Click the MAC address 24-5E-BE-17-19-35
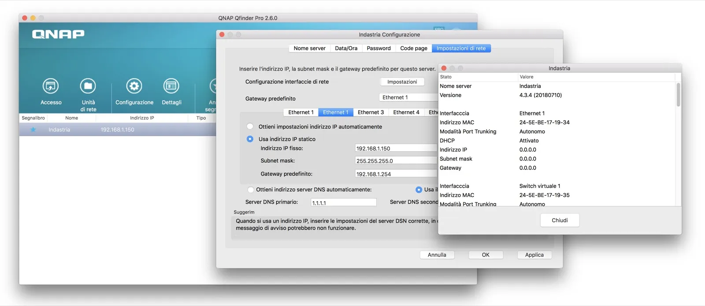Screen dimensions: 705x306 (544, 195)
